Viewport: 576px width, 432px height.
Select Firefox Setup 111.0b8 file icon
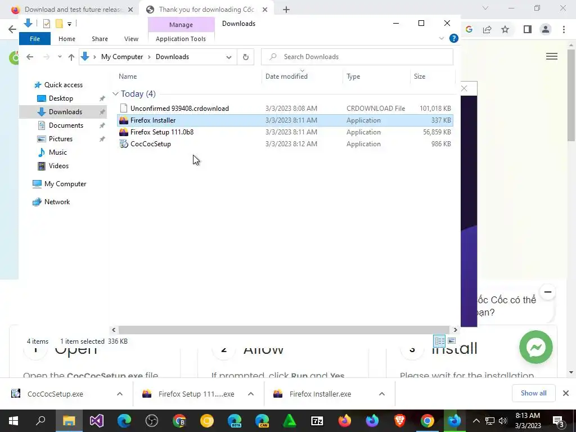coord(124,132)
